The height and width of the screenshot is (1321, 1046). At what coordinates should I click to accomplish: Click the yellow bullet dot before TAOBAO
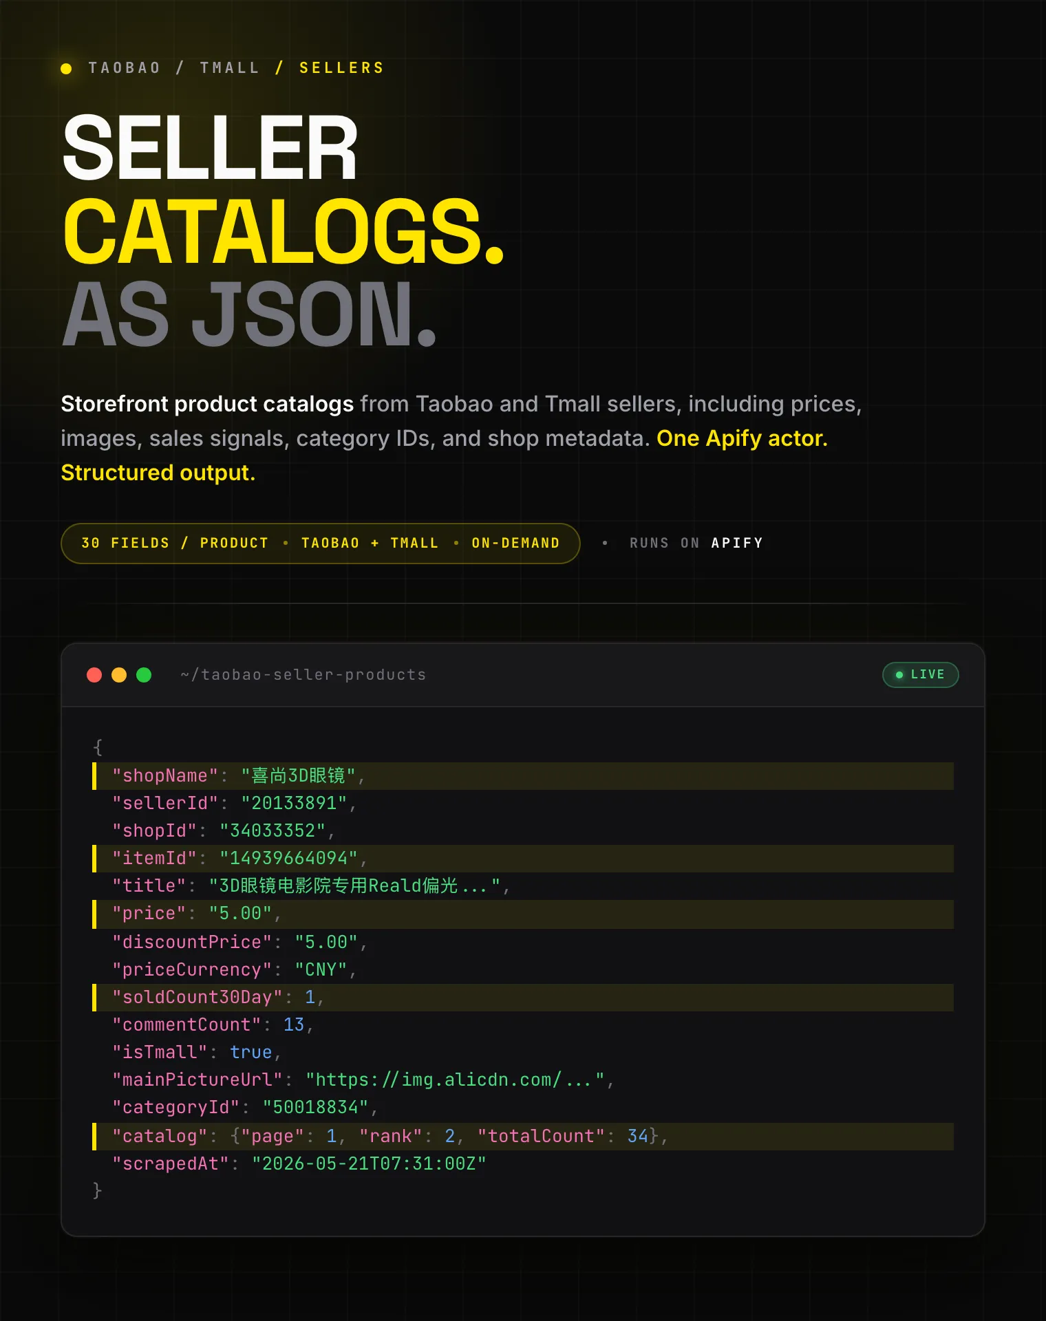click(x=66, y=68)
